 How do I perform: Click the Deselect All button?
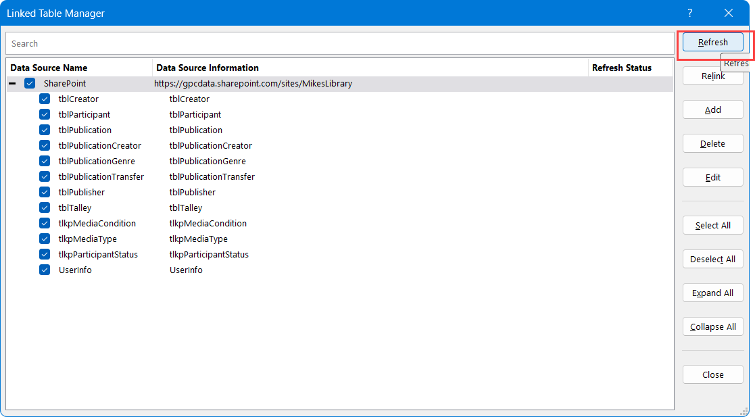point(712,259)
